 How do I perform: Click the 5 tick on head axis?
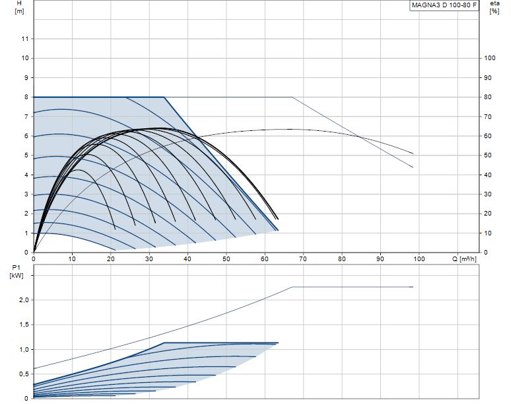[26, 155]
